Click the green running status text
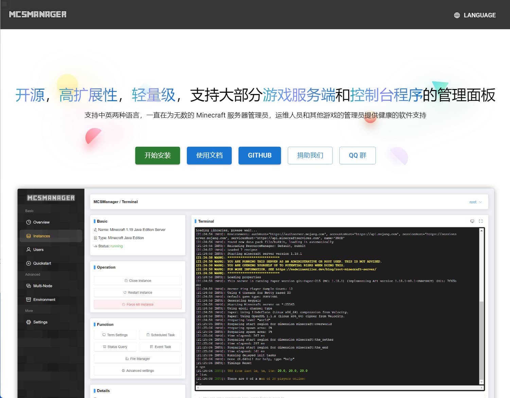The image size is (510, 398). tap(117, 246)
